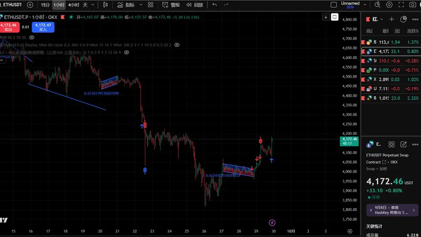Viewport: 421px width, 237px height.
Task: Undo the last chart action
Action: tap(214, 5)
